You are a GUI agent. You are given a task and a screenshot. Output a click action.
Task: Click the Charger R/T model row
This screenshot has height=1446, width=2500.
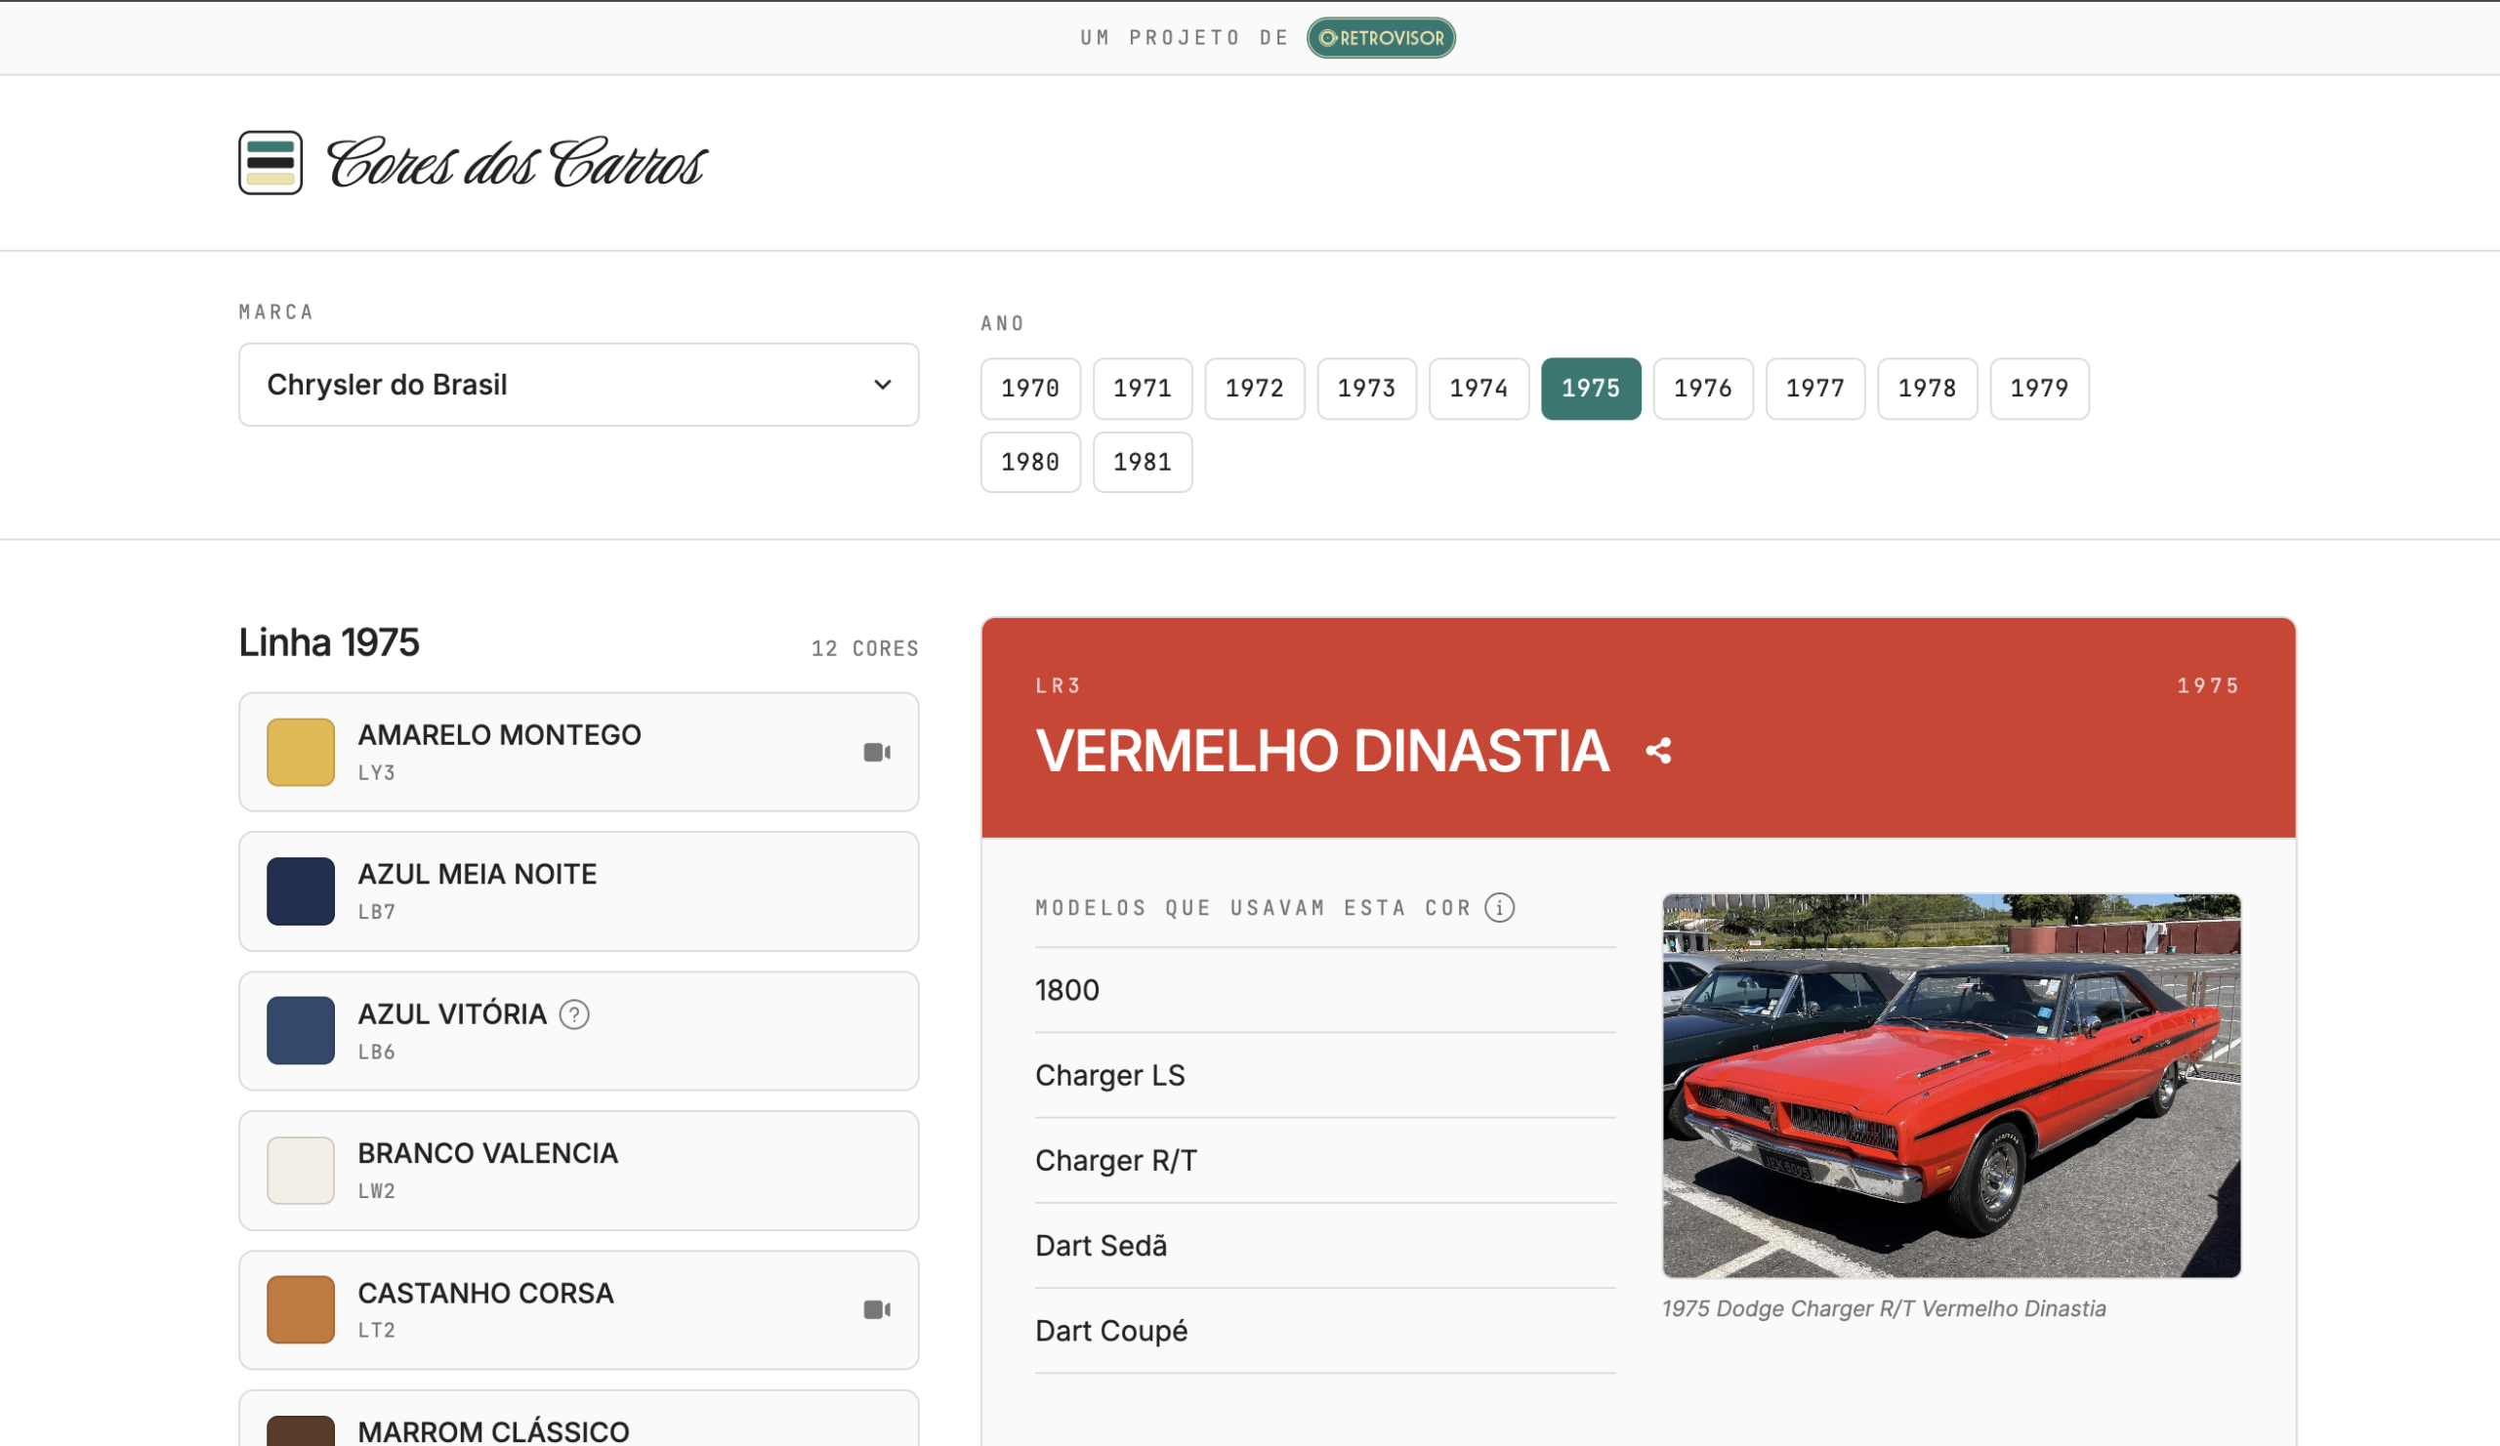pyautogui.click(x=1325, y=1160)
